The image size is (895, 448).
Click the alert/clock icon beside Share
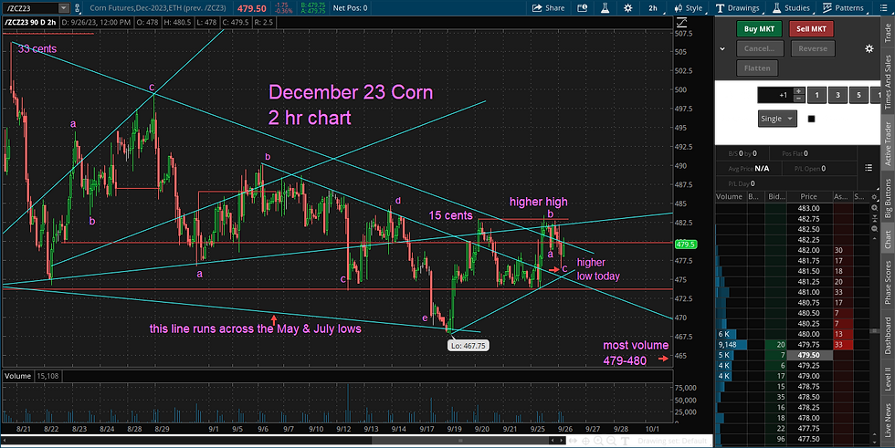583,8
